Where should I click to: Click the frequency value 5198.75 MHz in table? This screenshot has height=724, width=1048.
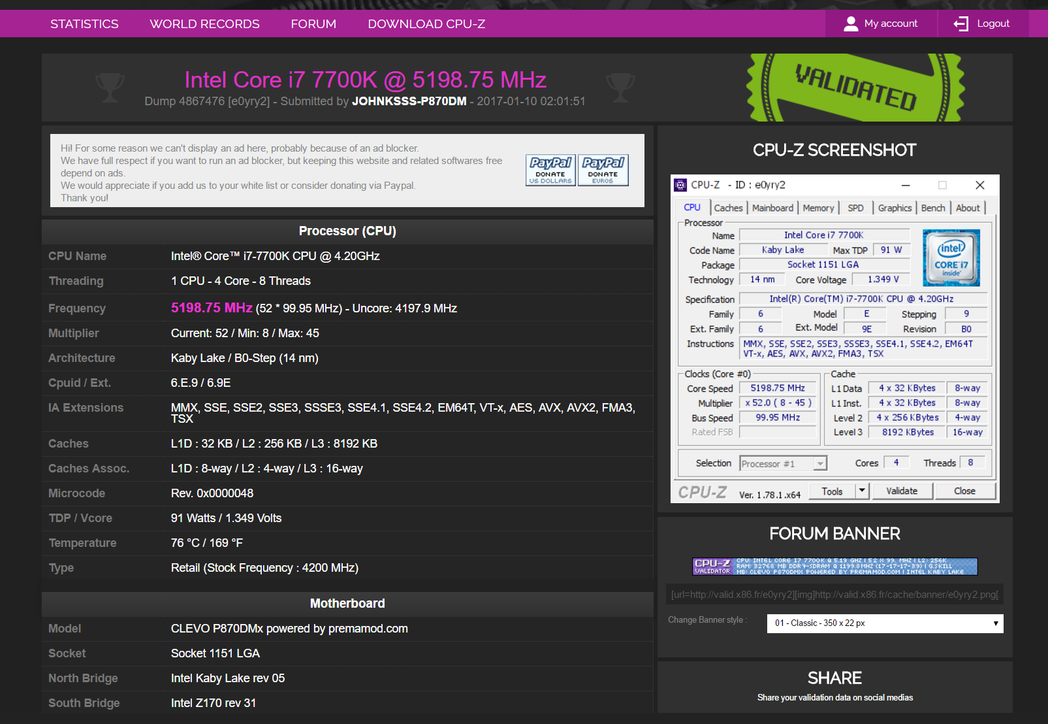point(212,308)
